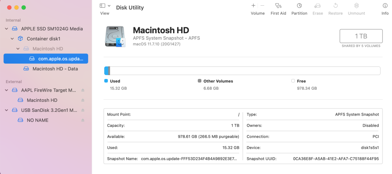Select USB SanDisk 3.2Gen1 drive
392x174 pixels.
pos(49,110)
